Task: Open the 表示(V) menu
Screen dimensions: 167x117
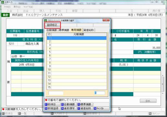Action: [x=17, y=7]
